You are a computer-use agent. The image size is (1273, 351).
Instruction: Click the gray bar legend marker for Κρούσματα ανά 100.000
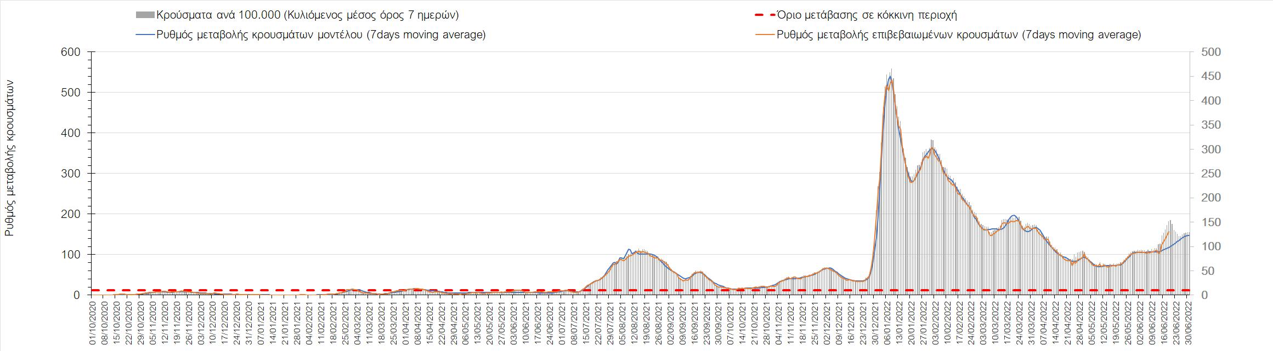click(145, 15)
